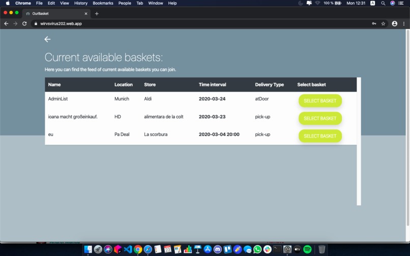Open the Chrome application menu
This screenshot has width=410, height=256.
23,3
